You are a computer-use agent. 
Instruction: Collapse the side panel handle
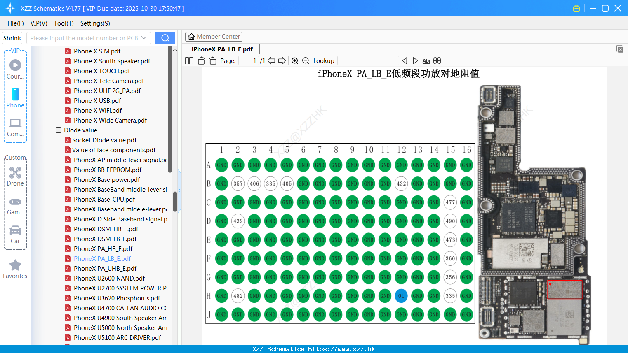179,190
